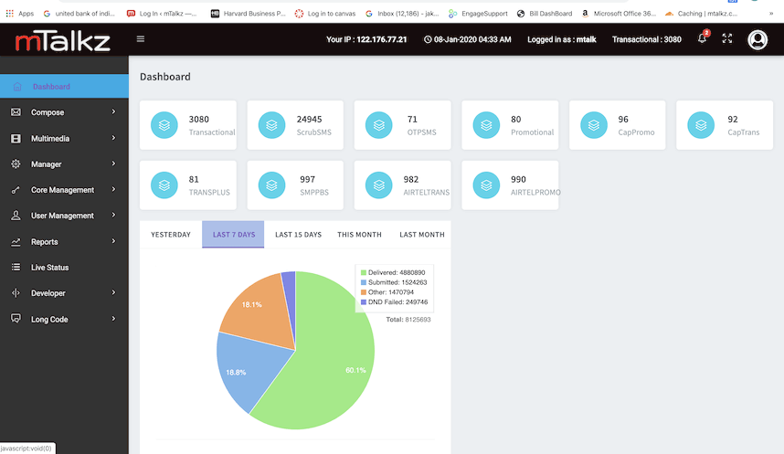Open the notification bell icon

pos(702,39)
